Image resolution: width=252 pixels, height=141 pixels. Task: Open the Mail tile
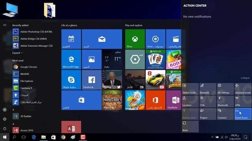tap(102, 39)
